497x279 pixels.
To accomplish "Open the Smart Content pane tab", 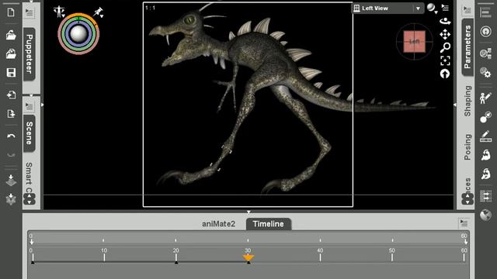I will (30, 177).
